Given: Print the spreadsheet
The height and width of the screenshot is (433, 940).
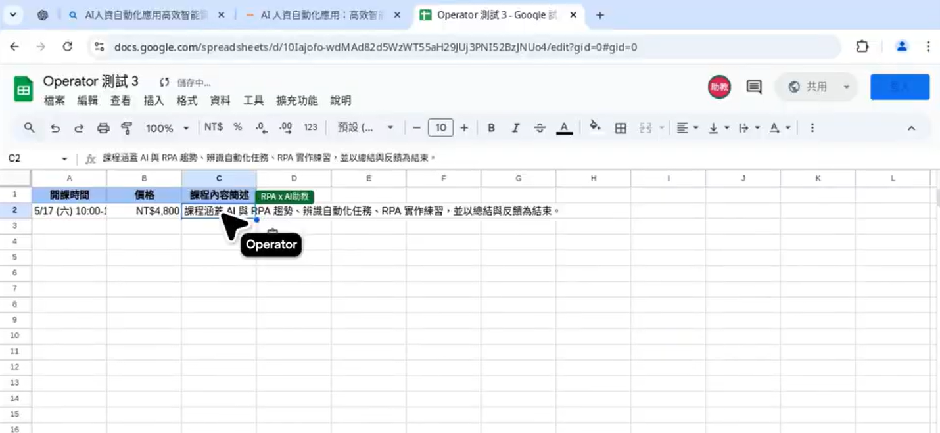Looking at the screenshot, I should coord(103,128).
